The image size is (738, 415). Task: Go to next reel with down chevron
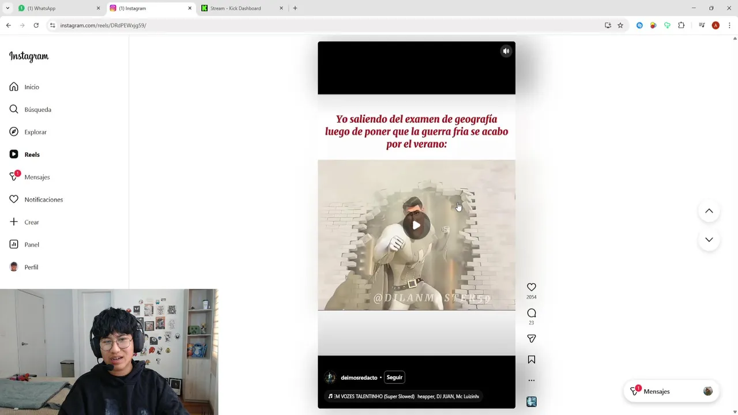(x=709, y=239)
